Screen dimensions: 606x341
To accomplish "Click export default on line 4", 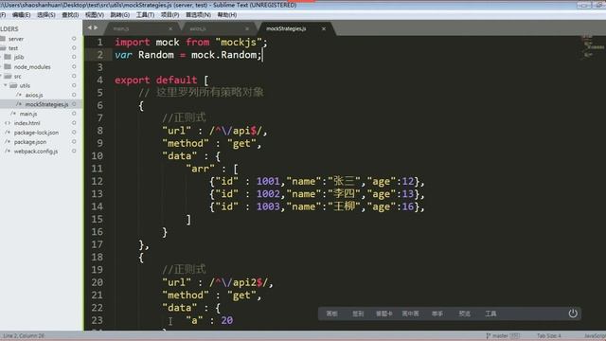I will (155, 80).
